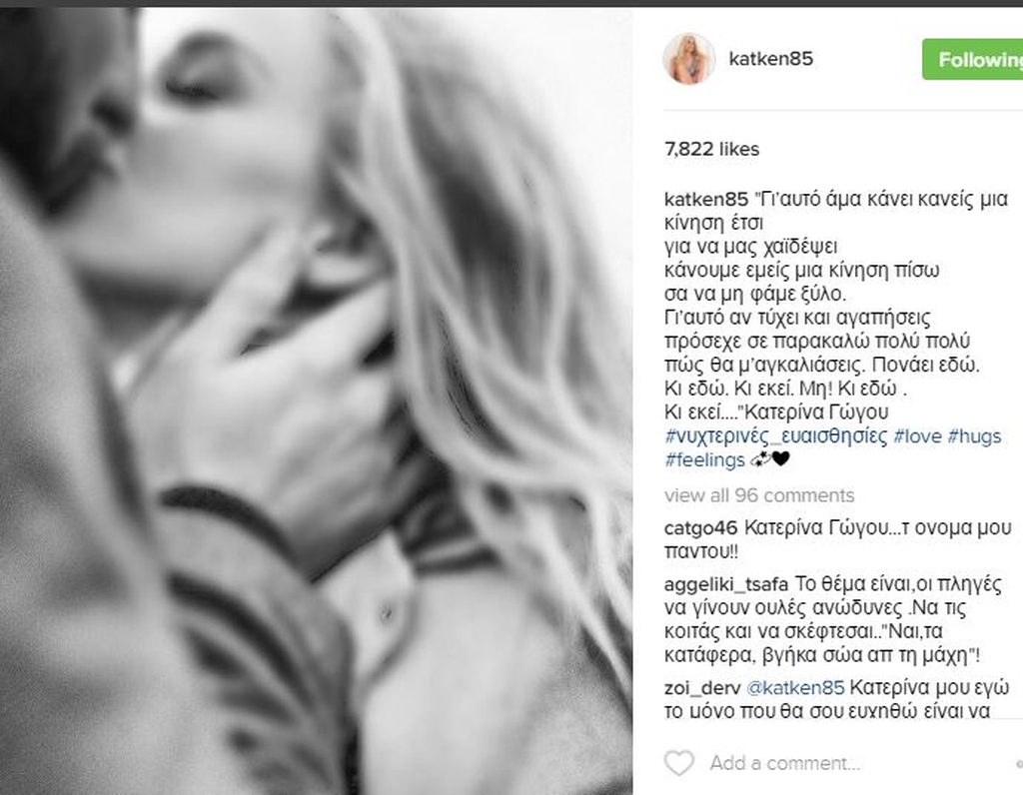Click the black heart emoji in caption
Viewport: 1023px width, 795px height.
tap(781, 459)
